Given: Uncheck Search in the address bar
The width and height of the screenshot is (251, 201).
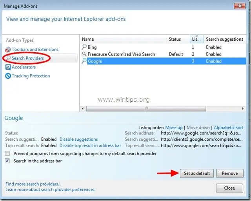Looking at the screenshot, I should pos(7,161).
